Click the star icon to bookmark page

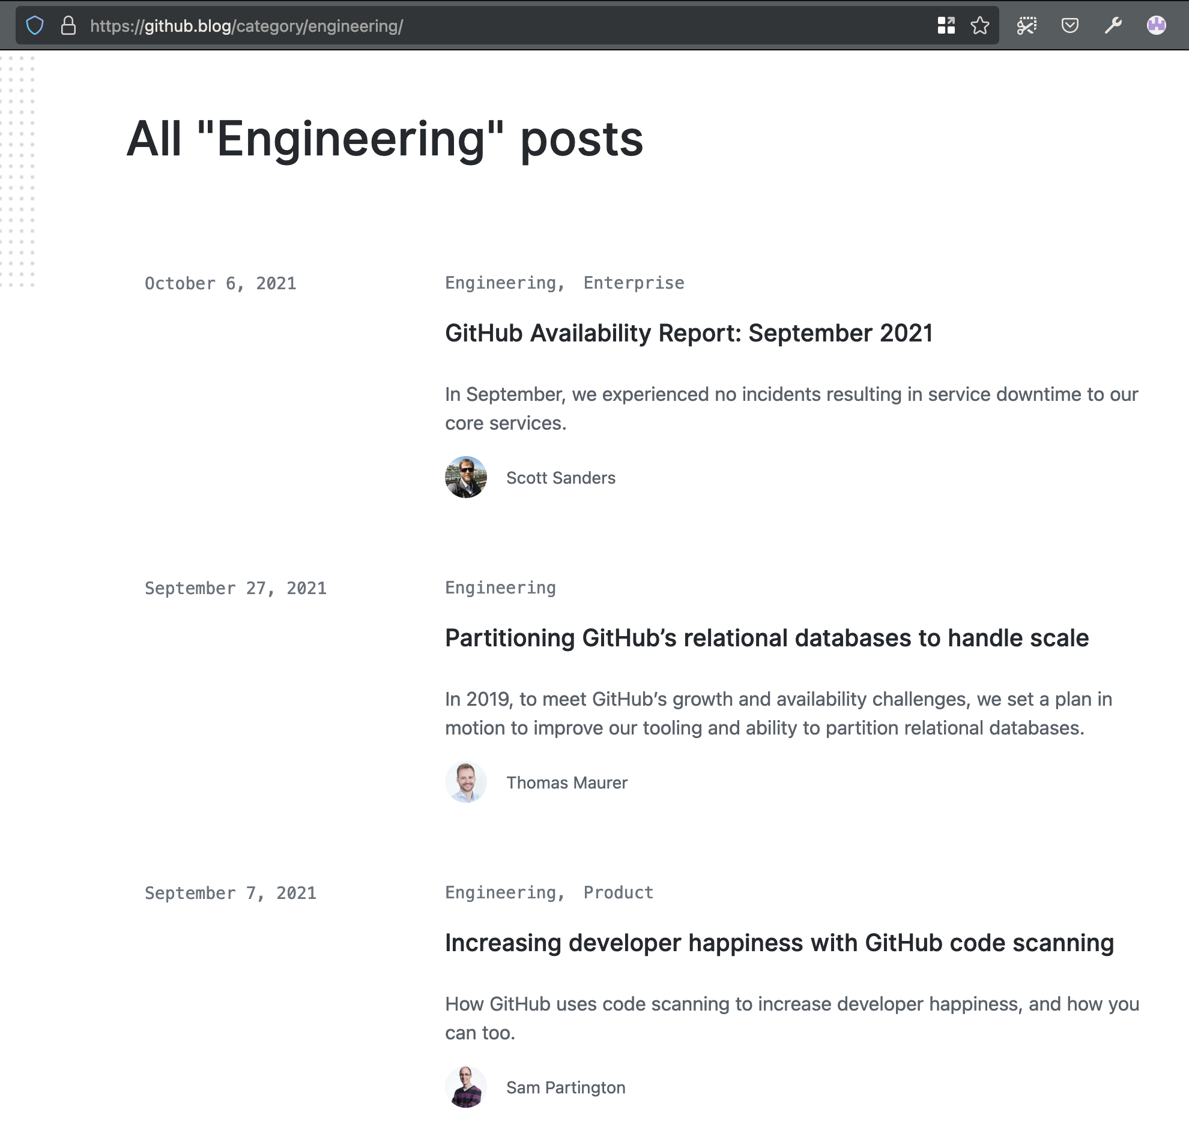coord(981,25)
